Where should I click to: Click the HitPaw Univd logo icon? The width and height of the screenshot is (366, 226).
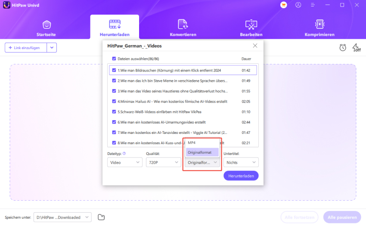[x=6, y=5]
